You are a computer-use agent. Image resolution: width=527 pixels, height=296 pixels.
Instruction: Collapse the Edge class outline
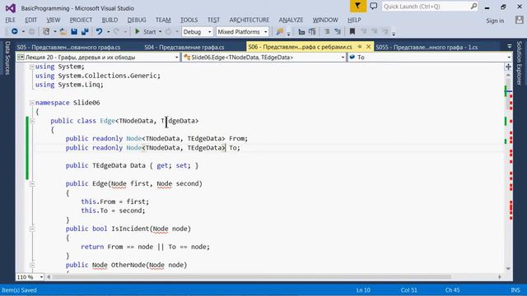[32, 121]
